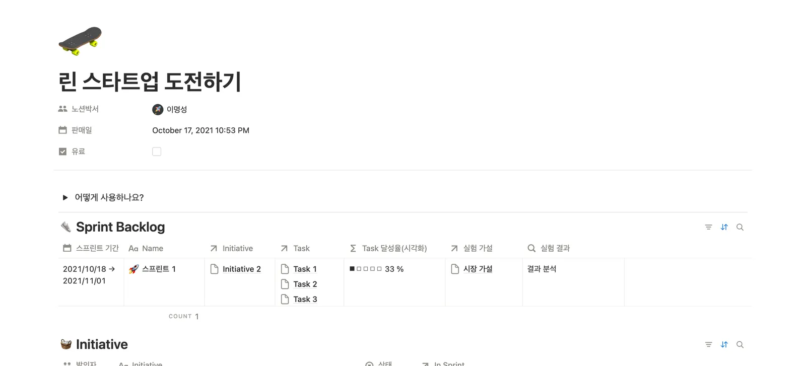Toggle the 유료 checkbox
The image size is (806, 366).
157,152
